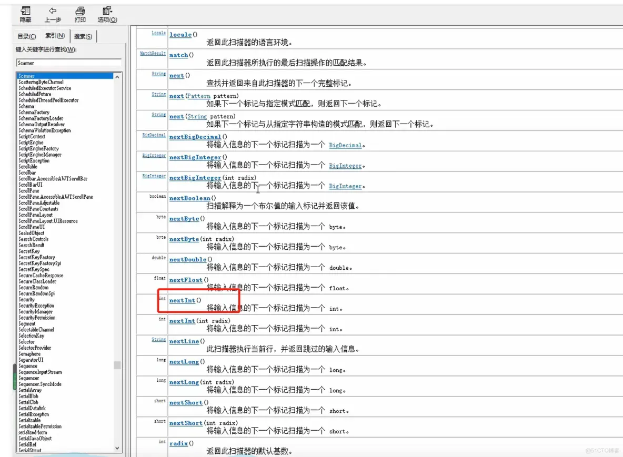The height and width of the screenshot is (457, 623).
Task: Open the nextLine() method link
Action: click(184, 341)
